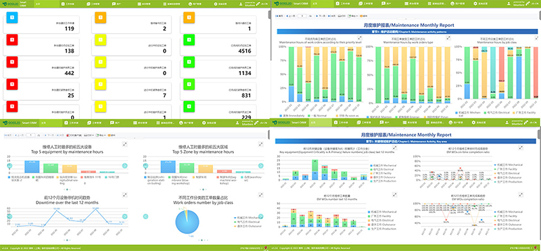Open the user profile icon above the dashboard cards
This screenshot has width=541, height=251.
tap(241, 4)
